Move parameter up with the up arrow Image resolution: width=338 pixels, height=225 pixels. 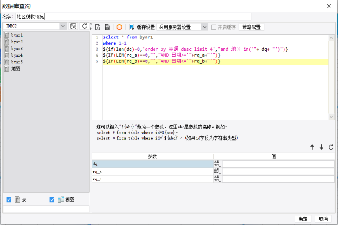(312, 147)
